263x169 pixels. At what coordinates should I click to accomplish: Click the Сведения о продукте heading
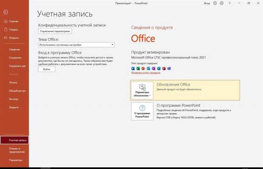pos(152,27)
